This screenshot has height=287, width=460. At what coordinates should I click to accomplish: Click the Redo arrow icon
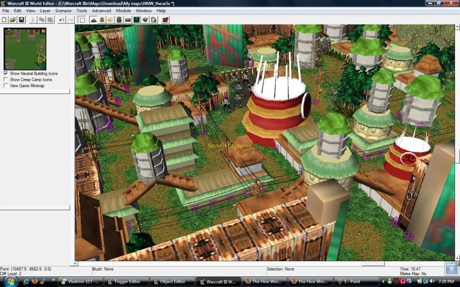[71, 20]
